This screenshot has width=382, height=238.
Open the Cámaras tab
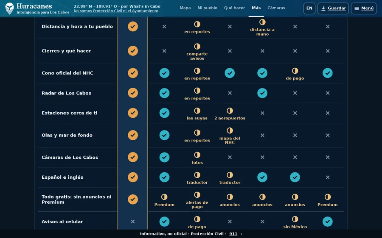point(276,8)
